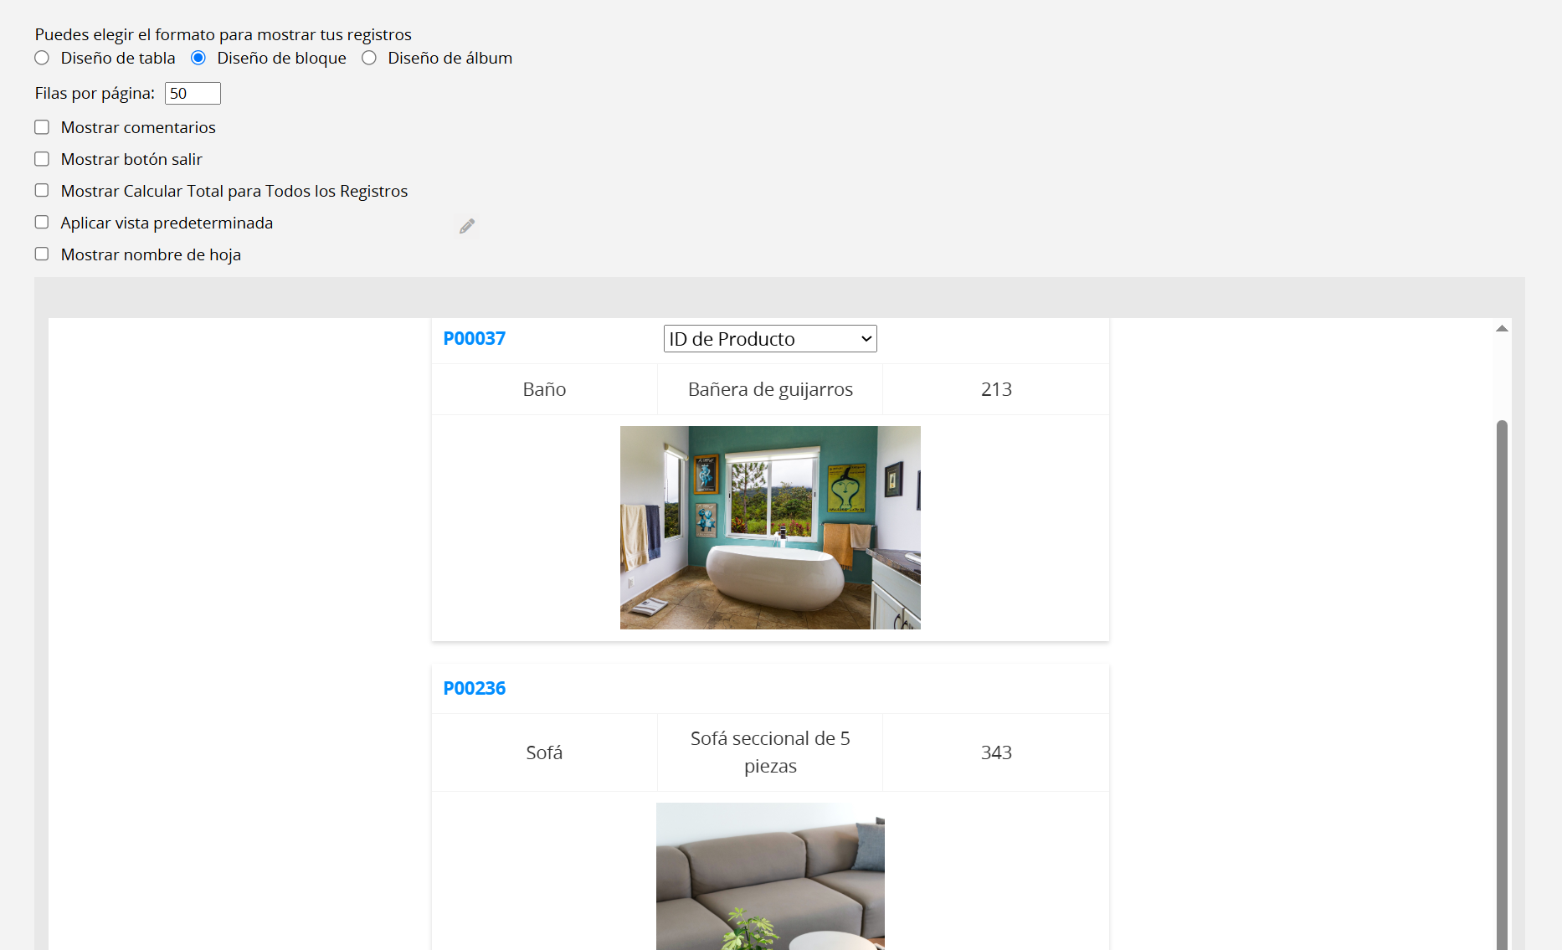The width and height of the screenshot is (1562, 950).
Task: Enable Mostrar botón salir checkbox
Action: 42,159
